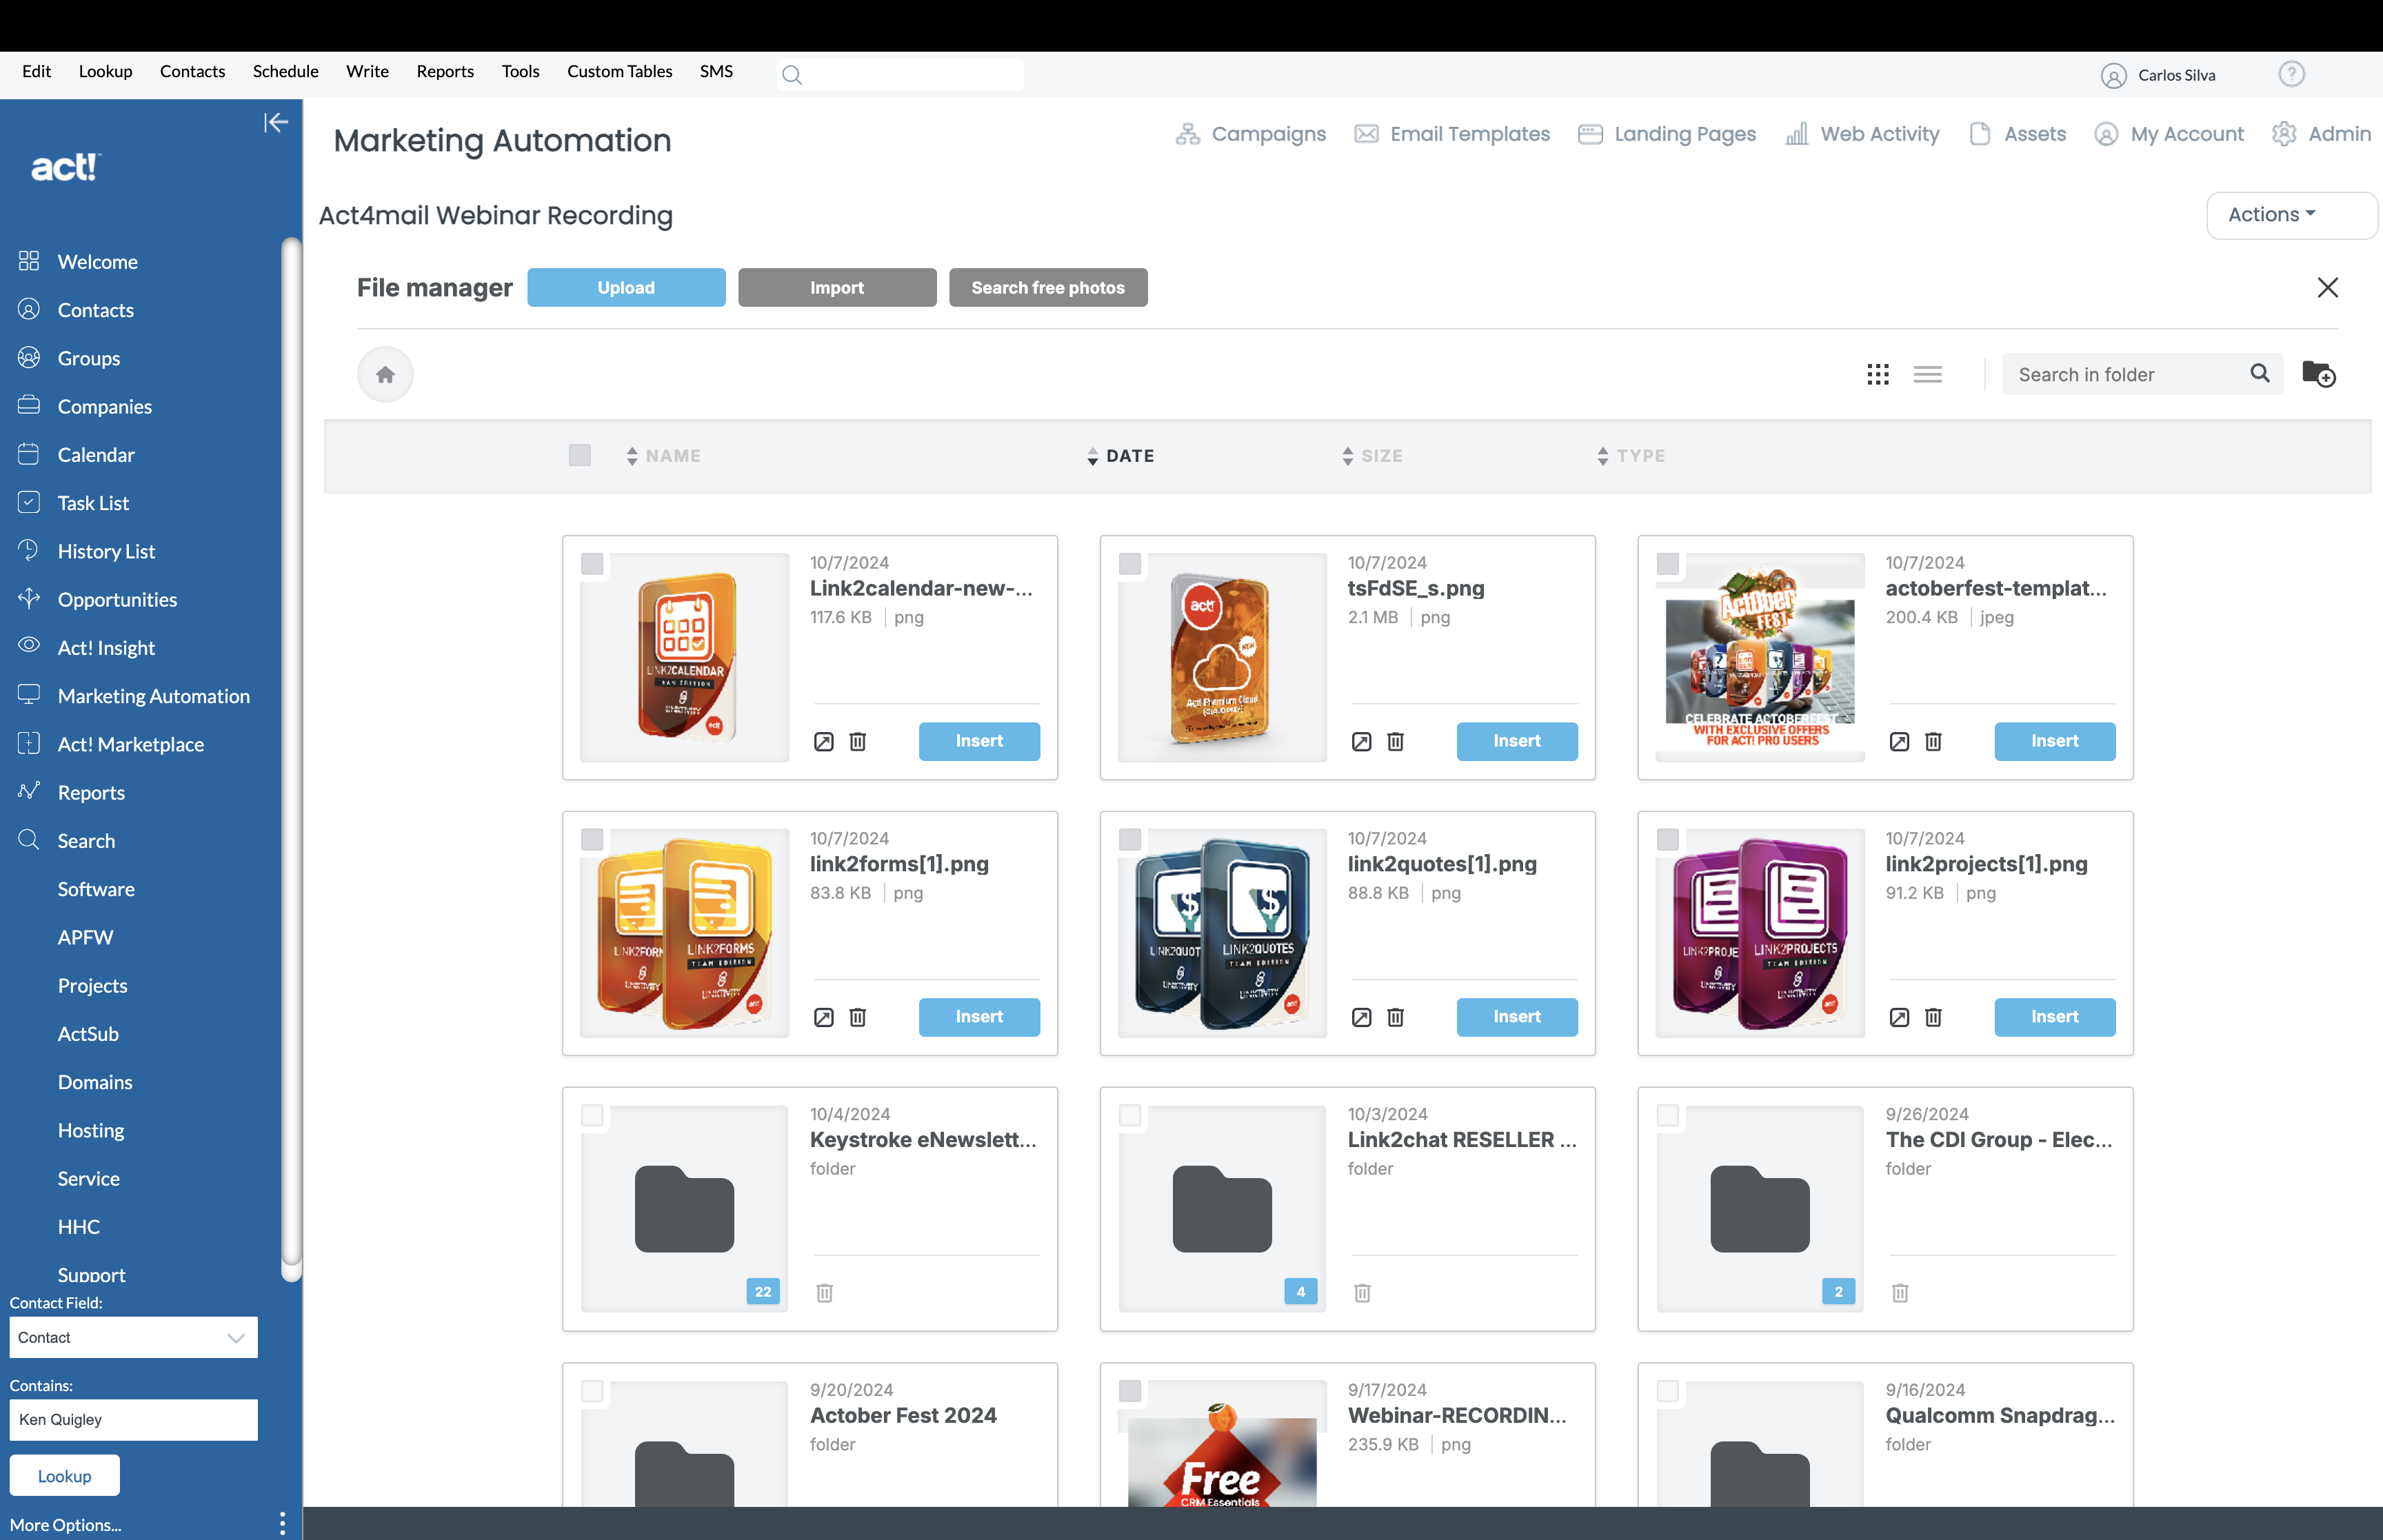Click the Import button
2383x1540 pixels.
point(837,288)
